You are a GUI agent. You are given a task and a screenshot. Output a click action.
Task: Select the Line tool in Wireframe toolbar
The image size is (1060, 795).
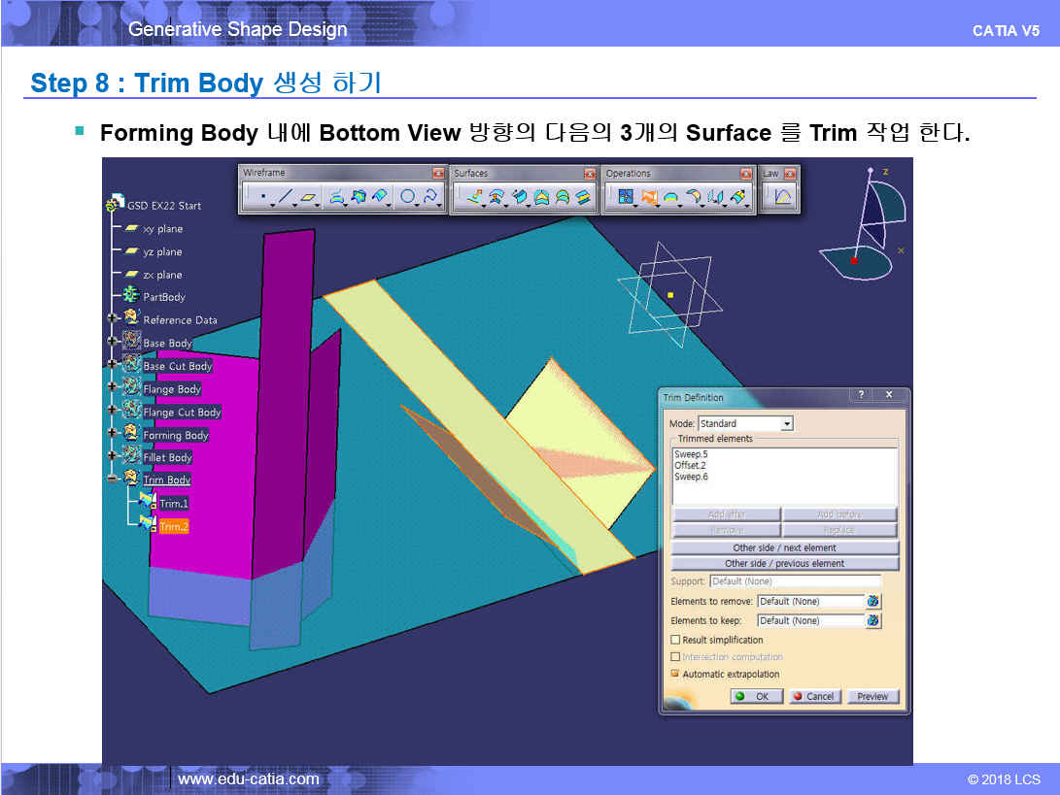[284, 197]
